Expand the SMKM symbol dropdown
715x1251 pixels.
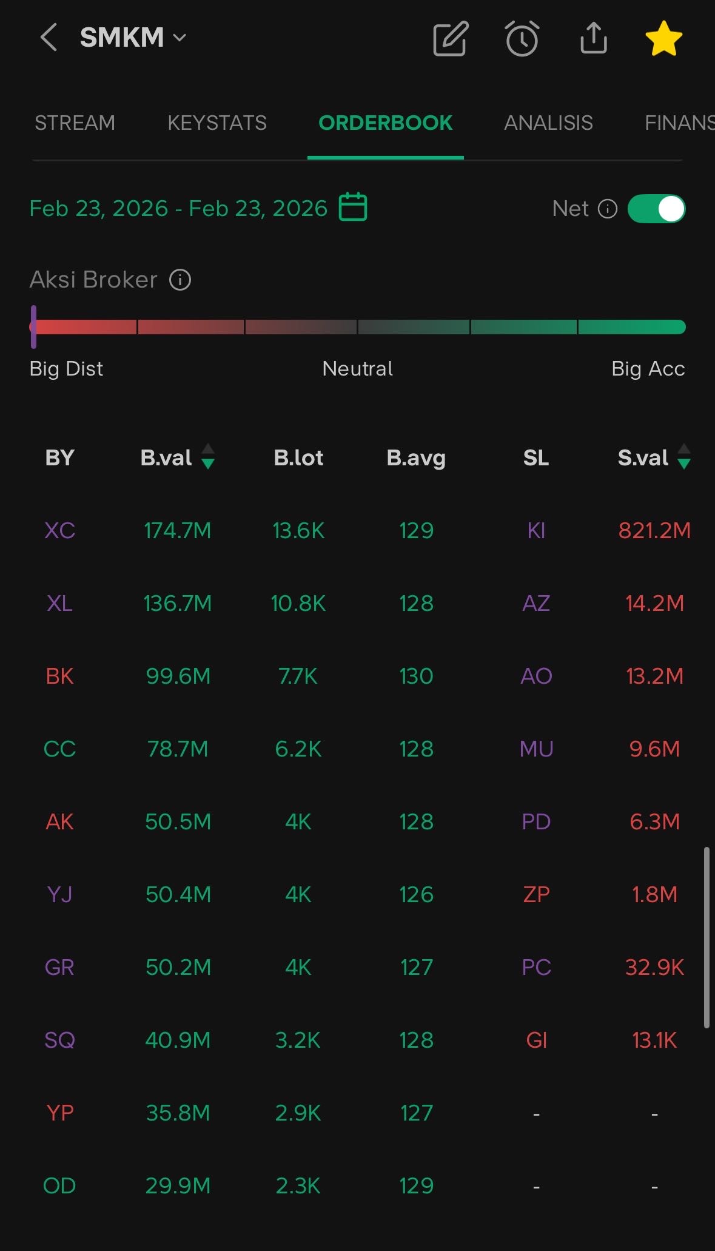click(180, 38)
